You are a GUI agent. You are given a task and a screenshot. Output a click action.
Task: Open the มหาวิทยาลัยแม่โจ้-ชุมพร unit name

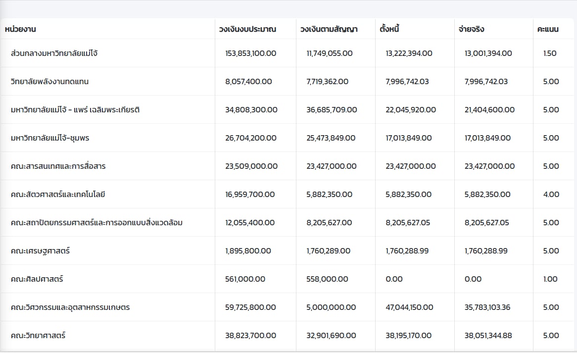pos(50,138)
